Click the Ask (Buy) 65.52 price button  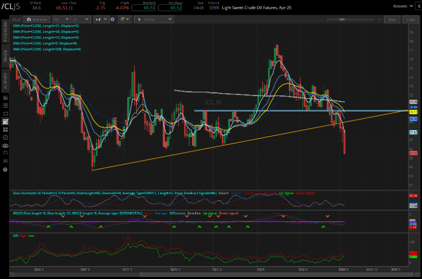[170, 8]
